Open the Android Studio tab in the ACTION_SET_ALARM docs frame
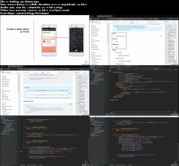Image resolution: width=179 pixels, height=166 pixels. point(116,22)
